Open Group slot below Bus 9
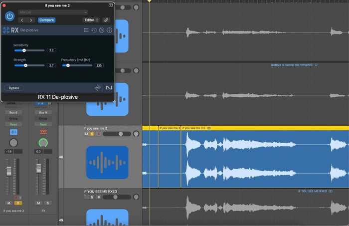349x226 pixels. [x=43, y=118]
